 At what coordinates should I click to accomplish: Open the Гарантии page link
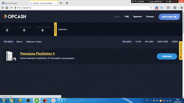click(137, 17)
